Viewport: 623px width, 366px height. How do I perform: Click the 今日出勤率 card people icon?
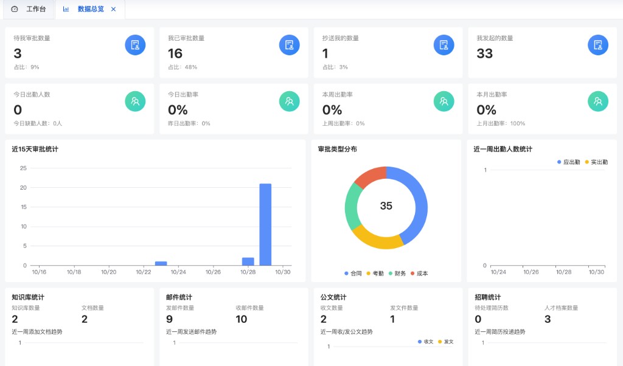(x=289, y=101)
